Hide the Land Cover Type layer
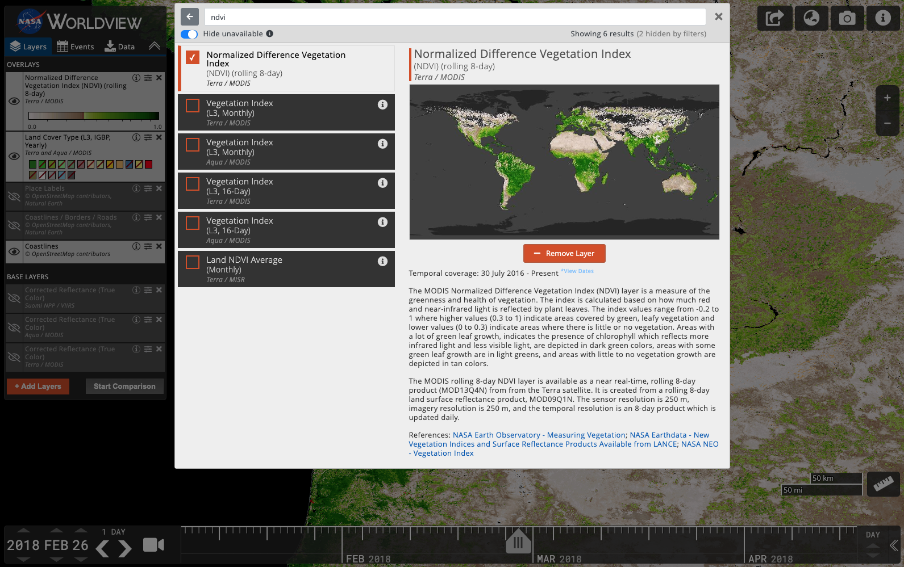The image size is (904, 567). 14,156
